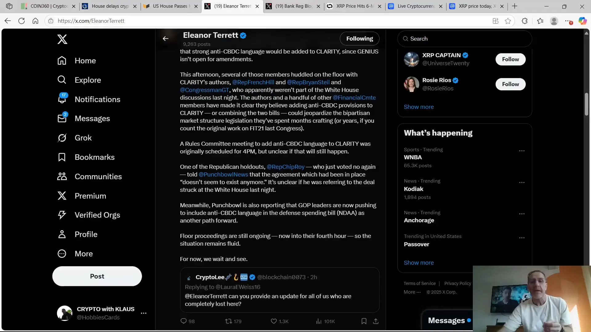Open Messages in the left sidebar
The height and width of the screenshot is (332, 591).
click(x=83, y=118)
